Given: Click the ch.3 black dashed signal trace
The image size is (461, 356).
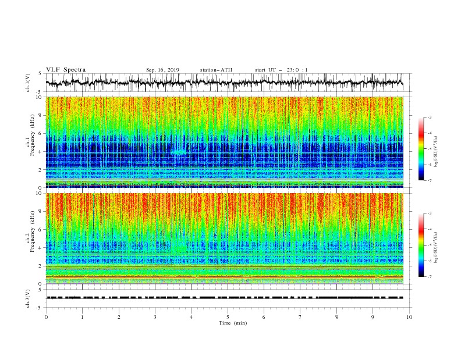Looking at the screenshot, I should point(225,298).
